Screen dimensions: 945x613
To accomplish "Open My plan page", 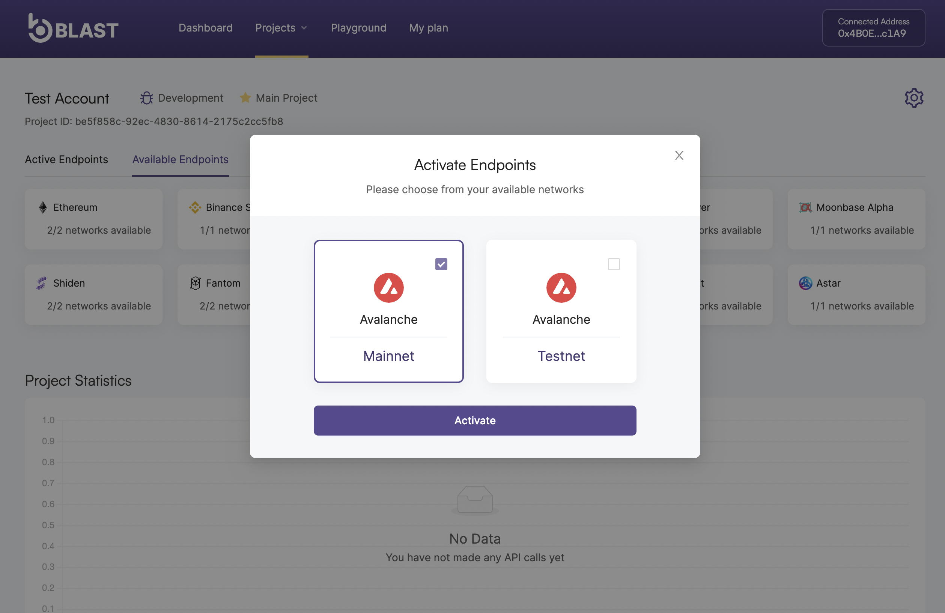I will (x=429, y=28).
